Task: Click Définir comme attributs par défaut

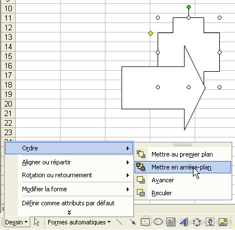Action: tap(69, 203)
